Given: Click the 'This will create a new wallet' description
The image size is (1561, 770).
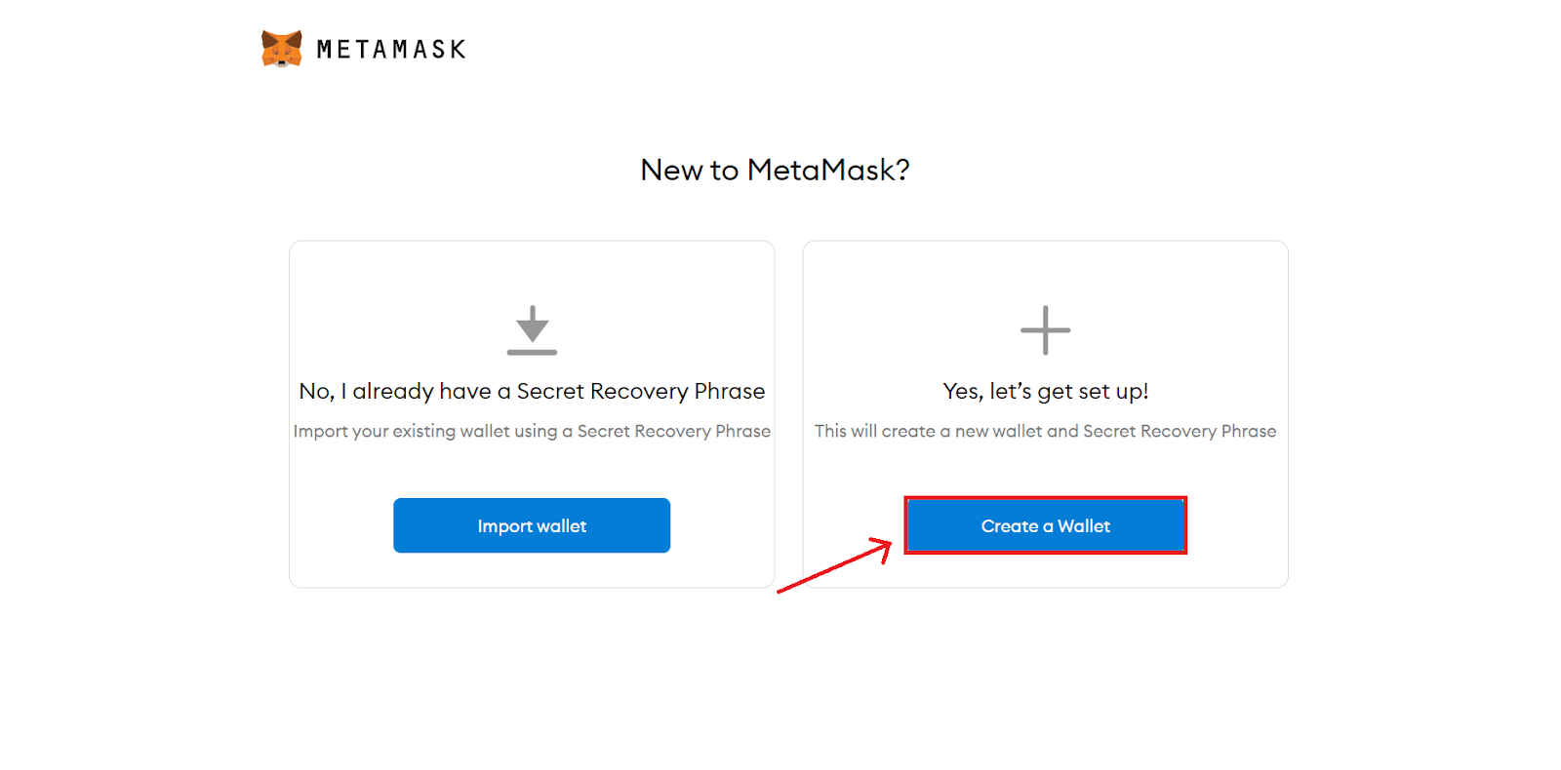Looking at the screenshot, I should tap(1046, 431).
